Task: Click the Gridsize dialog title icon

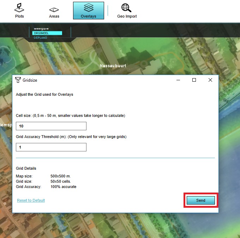Action: point(18,80)
